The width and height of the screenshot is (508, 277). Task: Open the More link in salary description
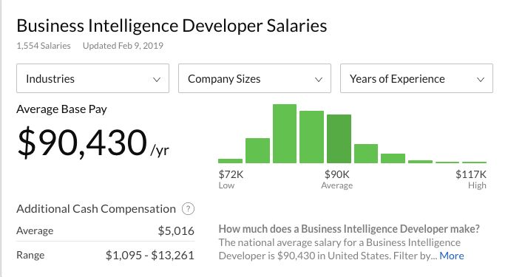(452, 256)
